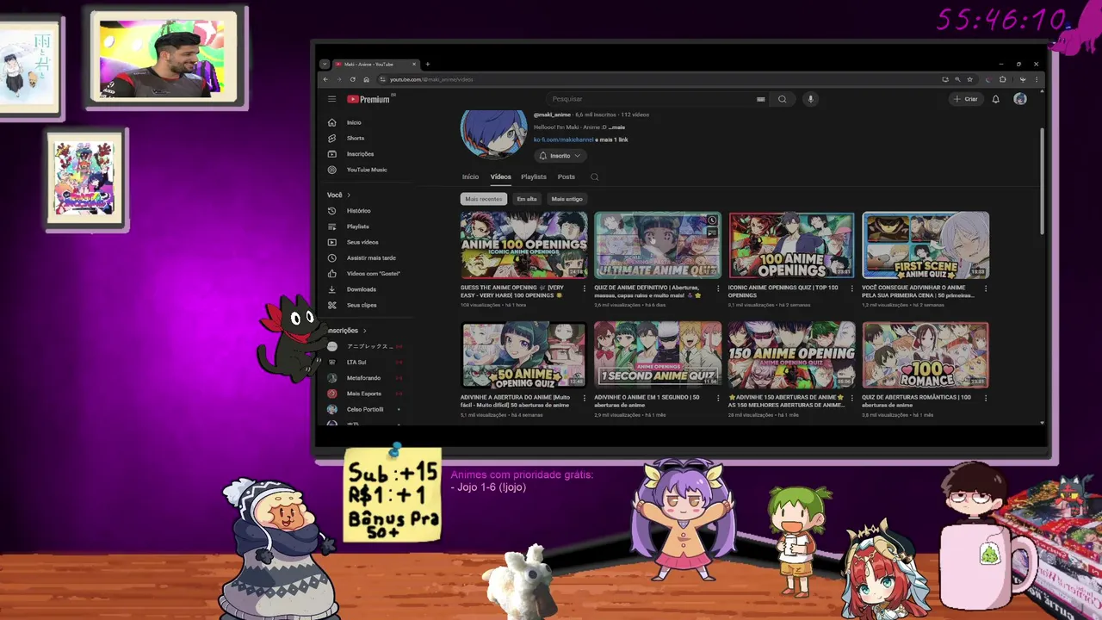
Task: Open the YouTube hamburger guide menu
Action: [331, 99]
